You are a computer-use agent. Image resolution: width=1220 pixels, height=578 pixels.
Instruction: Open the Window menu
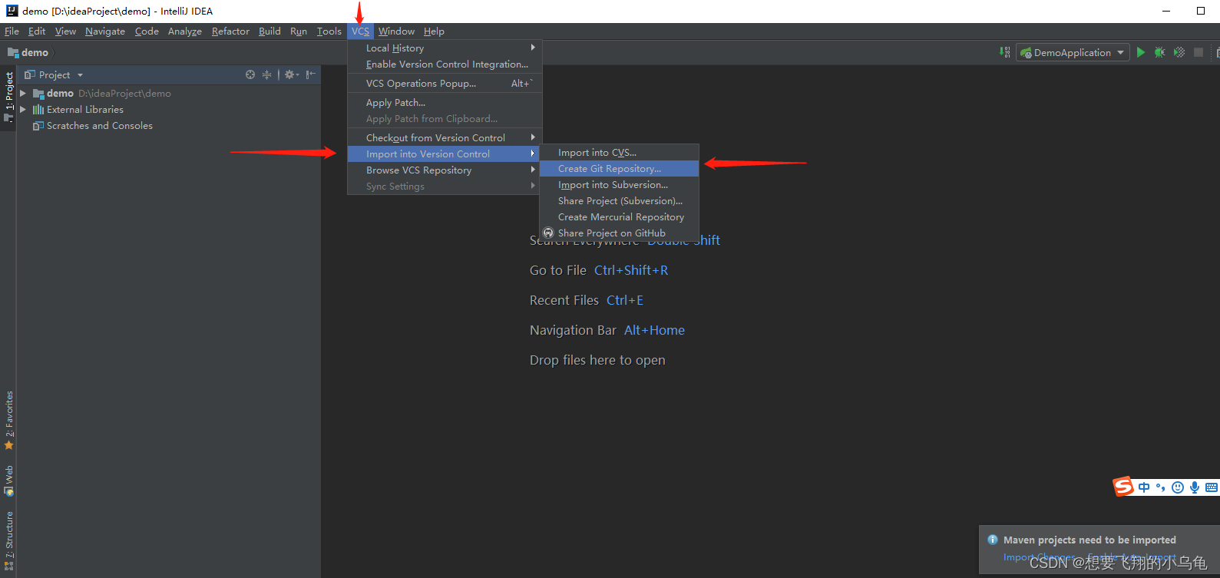396,31
